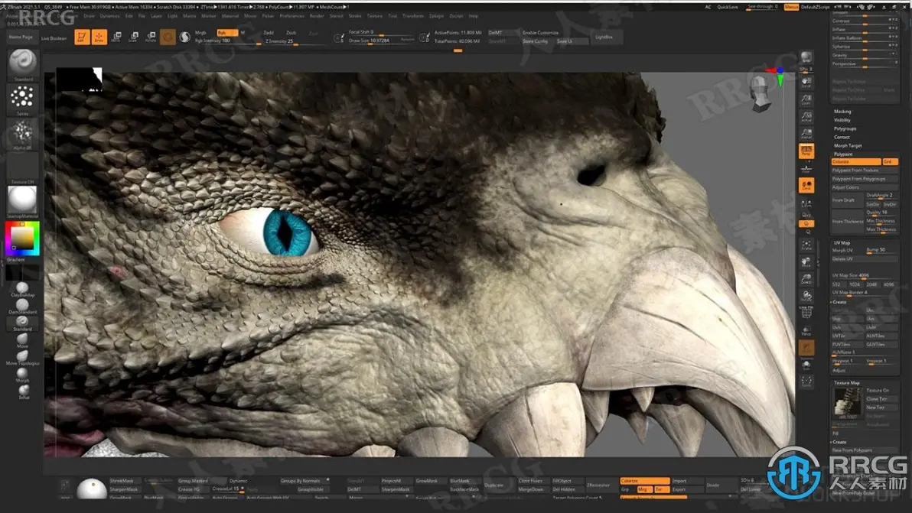
Task: Select the ClayBuildup brush
Action: point(22,289)
